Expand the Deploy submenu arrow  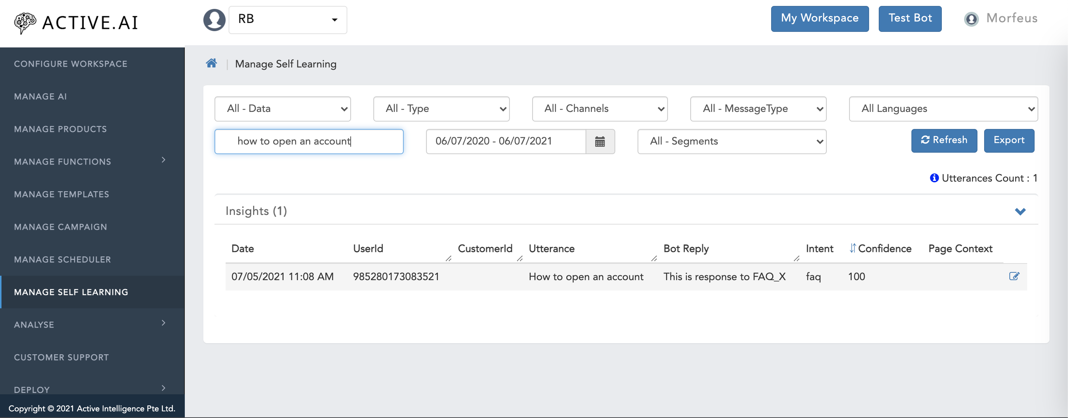tap(163, 388)
